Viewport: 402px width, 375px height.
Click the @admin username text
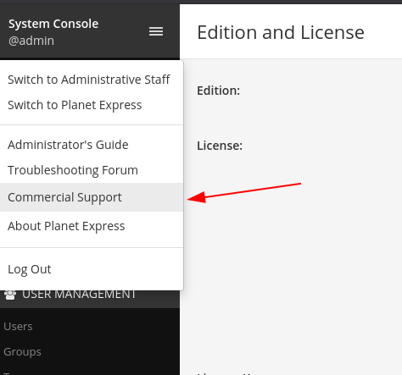31,41
